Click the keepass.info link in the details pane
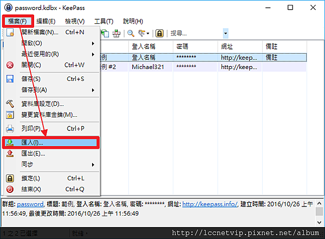This screenshot has width=325, height=239. click(x=210, y=204)
